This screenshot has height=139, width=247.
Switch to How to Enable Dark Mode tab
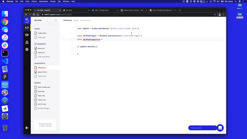(162, 10)
